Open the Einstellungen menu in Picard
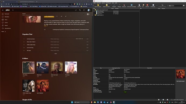This screenshot has width=186, height=104. pos(108,3)
